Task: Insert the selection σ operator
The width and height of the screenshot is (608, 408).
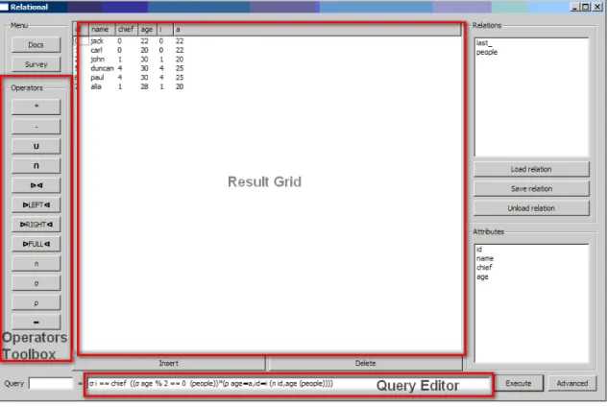Action: point(36,283)
